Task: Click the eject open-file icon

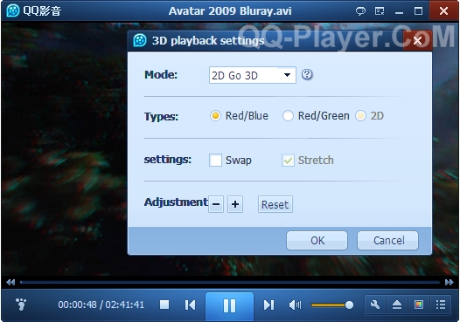Action: coord(397,305)
